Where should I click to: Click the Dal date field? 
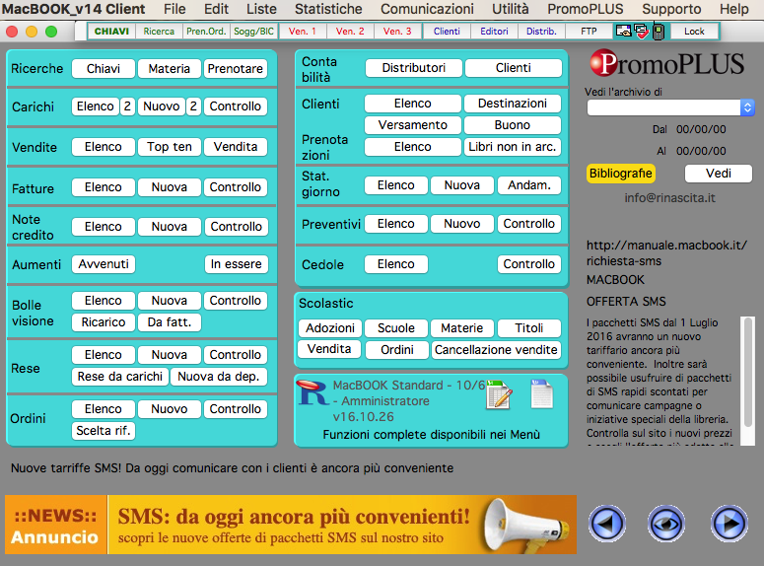(x=701, y=130)
